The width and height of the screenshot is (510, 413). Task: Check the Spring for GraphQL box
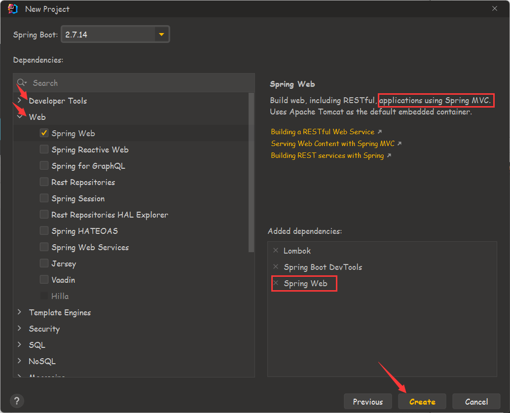(44, 166)
